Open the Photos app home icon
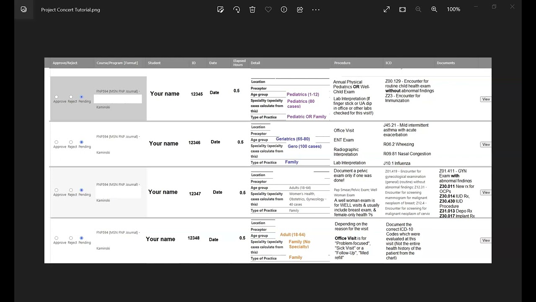The image size is (536, 302). point(23,9)
